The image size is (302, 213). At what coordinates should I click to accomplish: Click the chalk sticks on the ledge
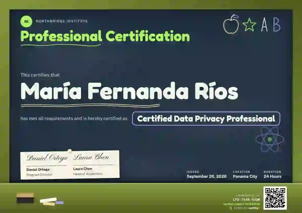click(52, 202)
